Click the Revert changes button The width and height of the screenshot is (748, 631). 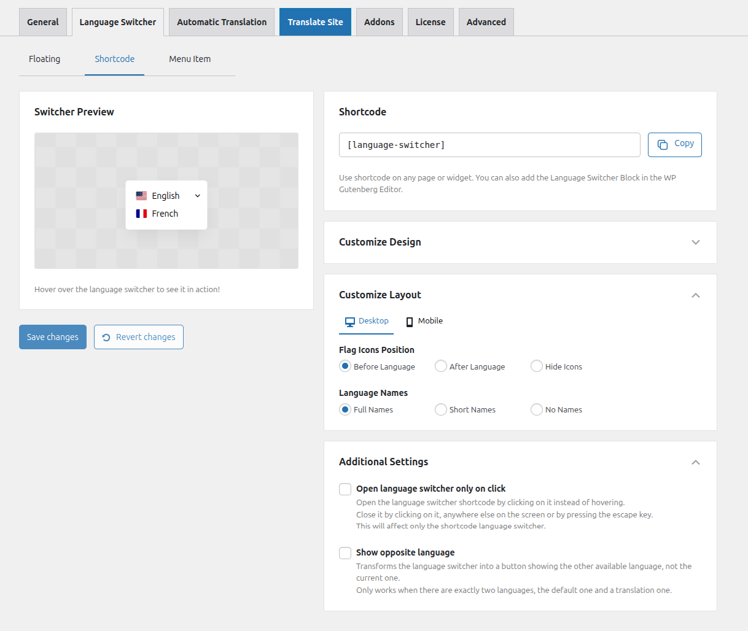pyautogui.click(x=138, y=336)
